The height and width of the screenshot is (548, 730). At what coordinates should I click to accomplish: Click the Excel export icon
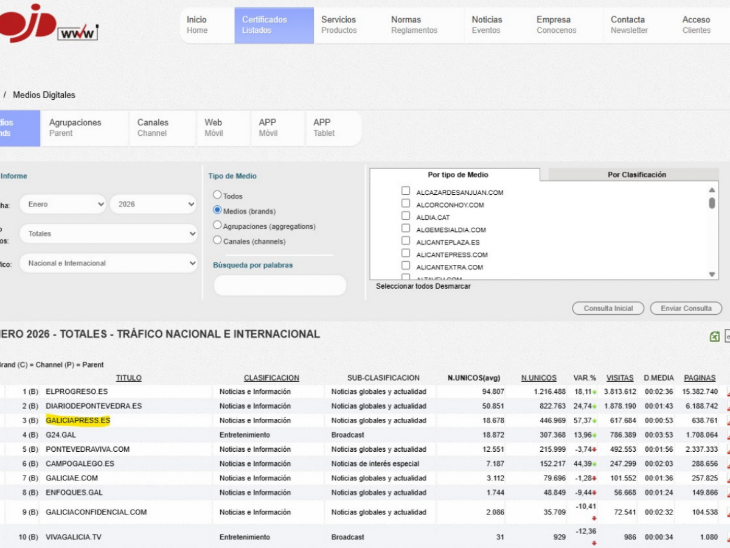715,337
